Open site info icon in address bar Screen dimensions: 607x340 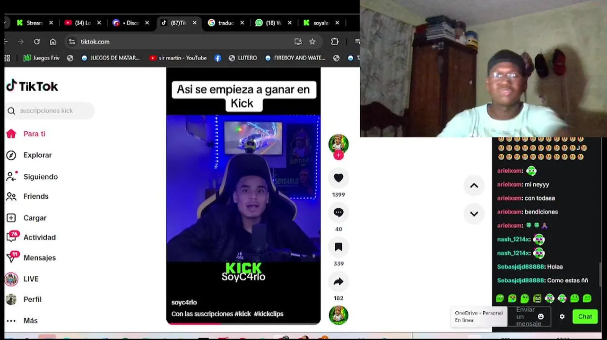click(72, 42)
